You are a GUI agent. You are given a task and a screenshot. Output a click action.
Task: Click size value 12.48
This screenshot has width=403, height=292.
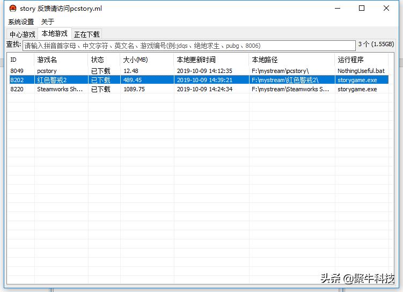[x=131, y=71]
